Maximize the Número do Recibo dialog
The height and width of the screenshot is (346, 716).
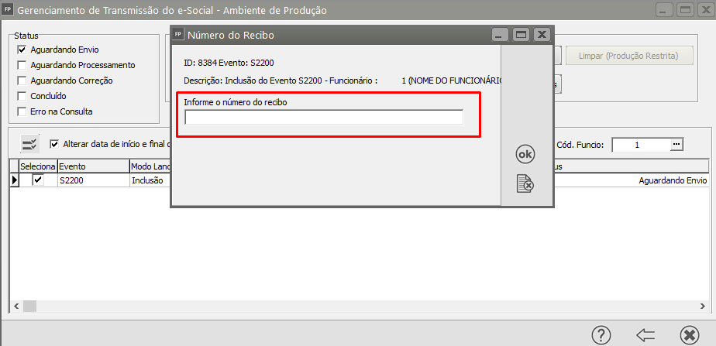(x=521, y=35)
